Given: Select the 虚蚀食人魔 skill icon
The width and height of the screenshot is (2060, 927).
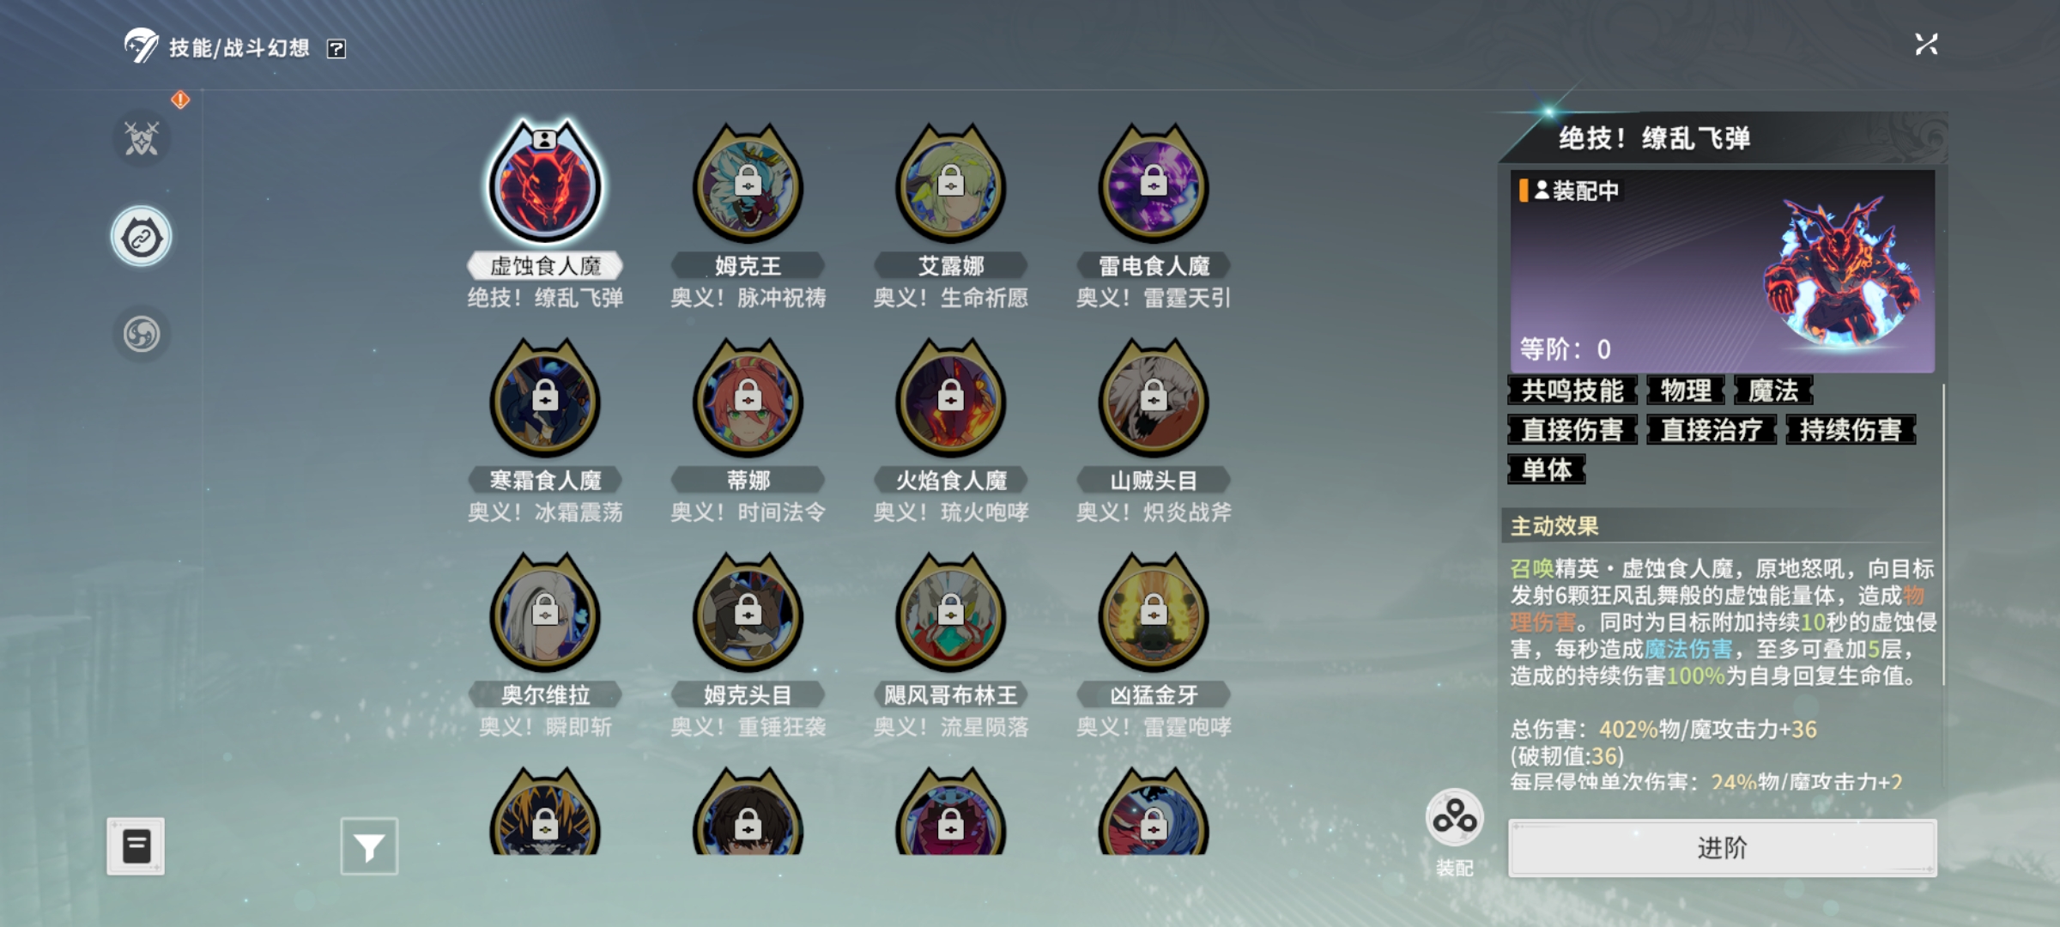Looking at the screenshot, I should [x=545, y=183].
